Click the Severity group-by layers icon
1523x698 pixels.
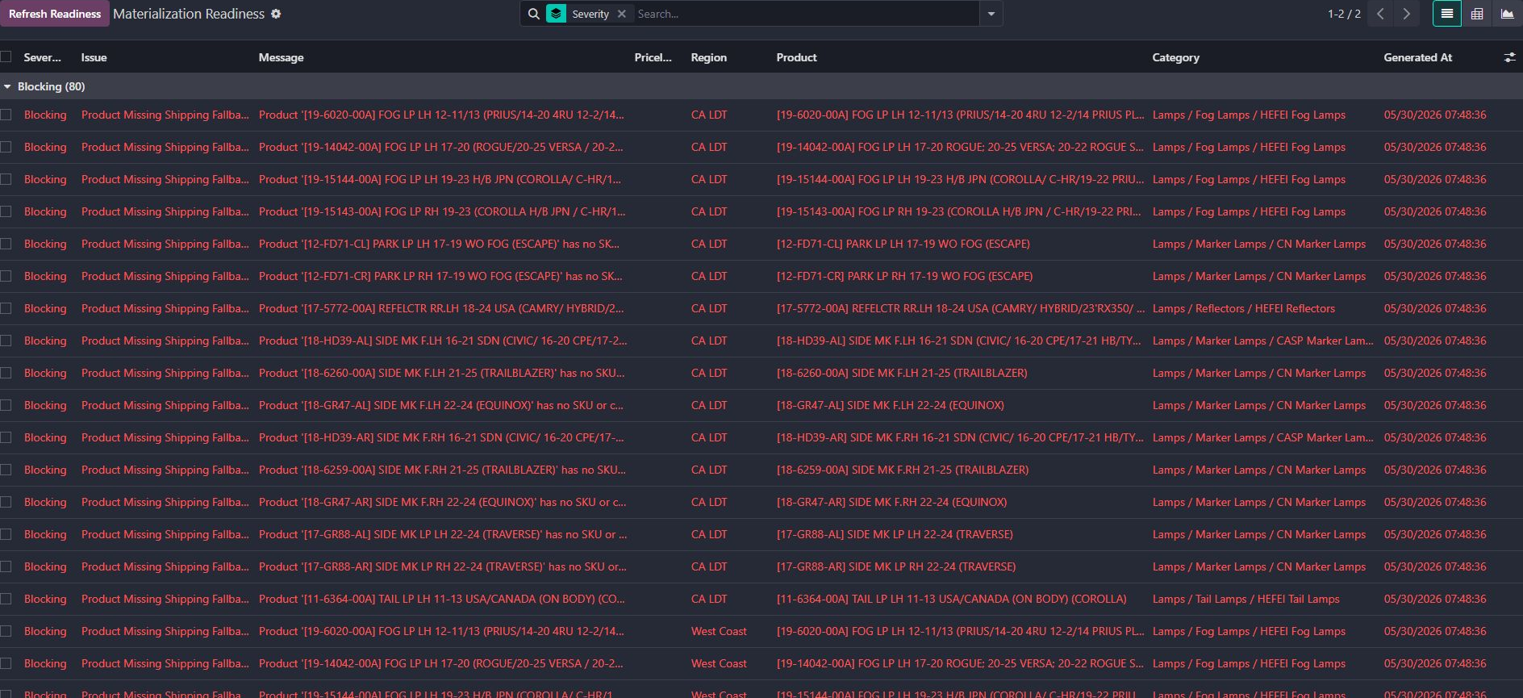click(556, 14)
